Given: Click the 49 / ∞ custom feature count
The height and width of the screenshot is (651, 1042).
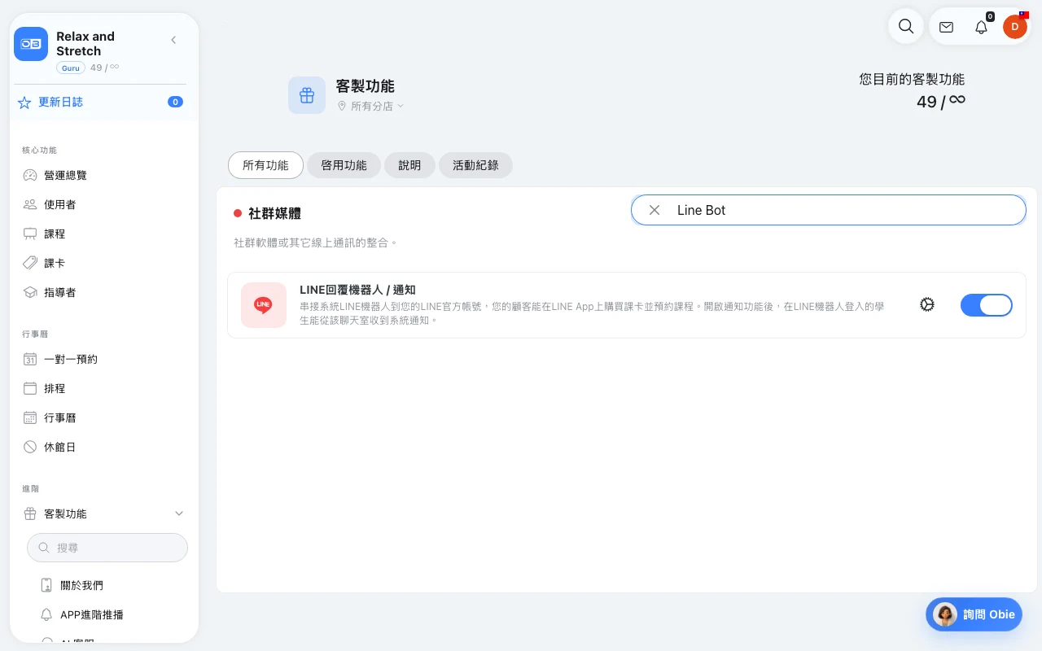Looking at the screenshot, I should coord(941,101).
